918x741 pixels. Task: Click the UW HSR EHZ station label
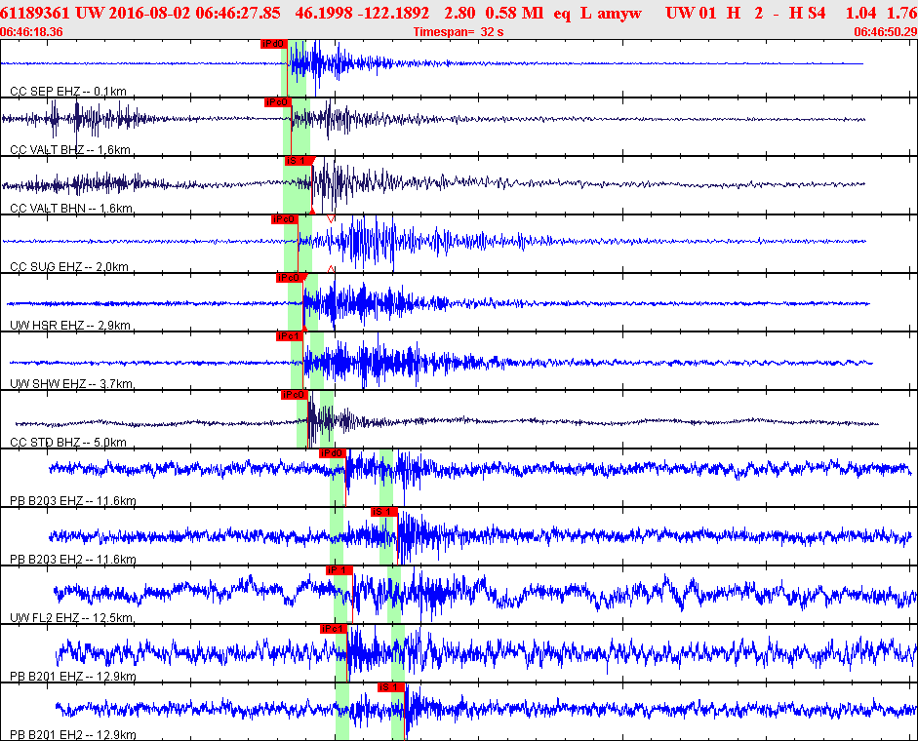(69, 326)
